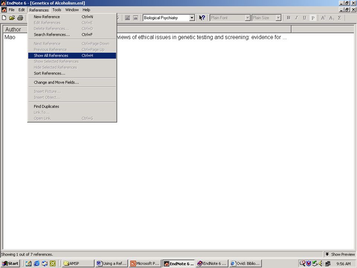The width and height of the screenshot is (357, 268).
Task: Choose Change and Move Fields item
Action: (72, 83)
